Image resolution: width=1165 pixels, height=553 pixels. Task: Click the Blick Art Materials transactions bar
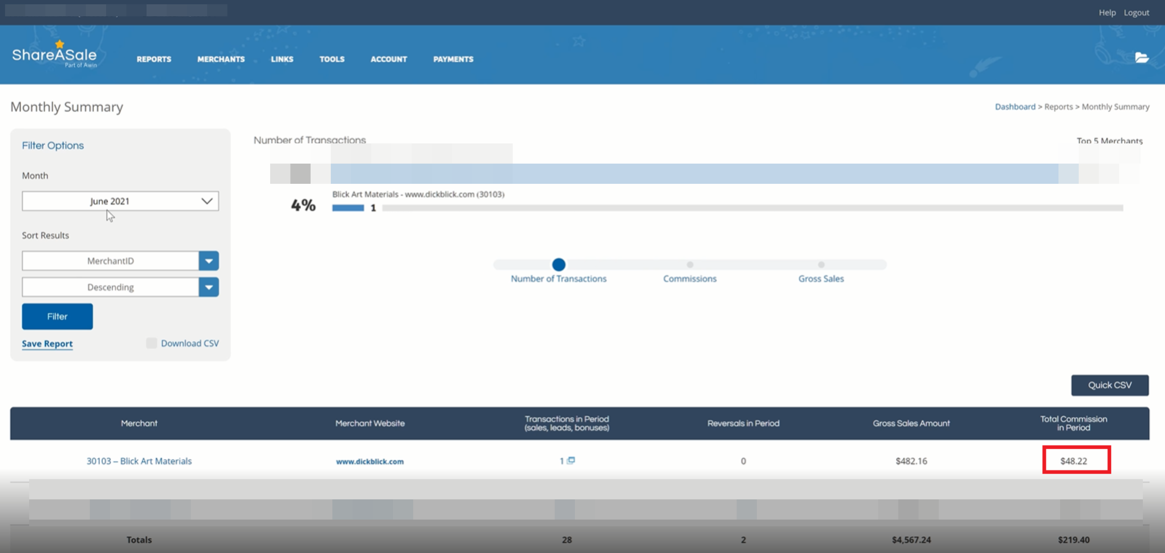(x=348, y=208)
